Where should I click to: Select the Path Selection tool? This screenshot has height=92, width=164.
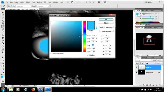(3, 57)
